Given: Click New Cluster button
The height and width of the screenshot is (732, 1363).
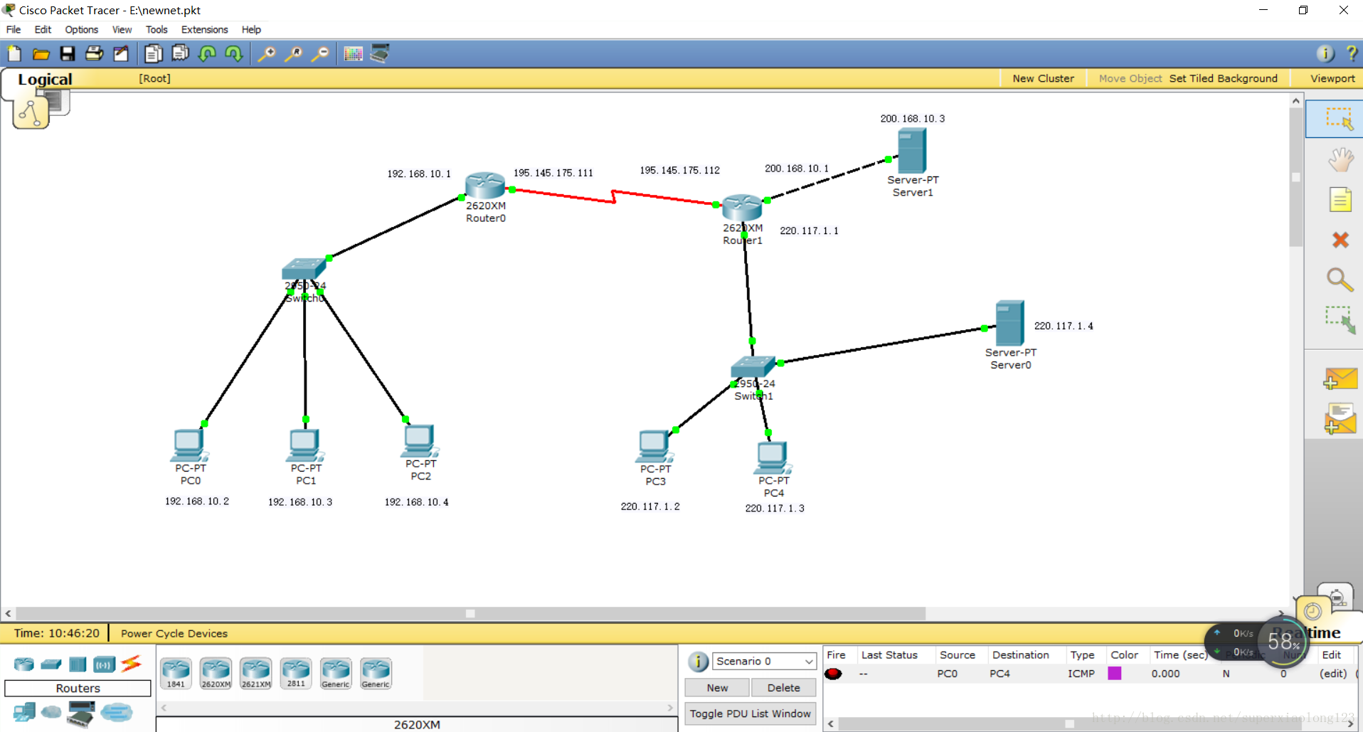Looking at the screenshot, I should 1043,78.
